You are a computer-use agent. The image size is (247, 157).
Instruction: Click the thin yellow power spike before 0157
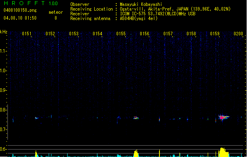pyautogui.click(x=159, y=153)
